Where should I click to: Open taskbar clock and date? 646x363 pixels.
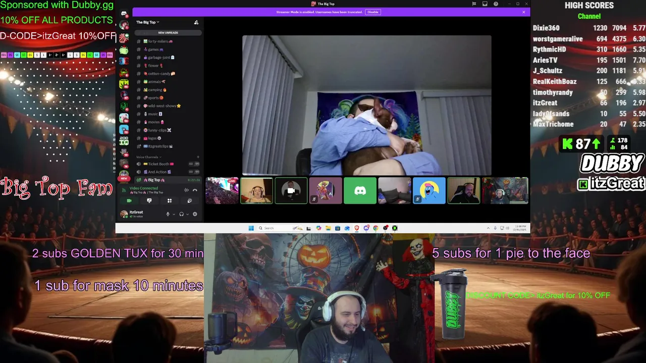coord(520,228)
